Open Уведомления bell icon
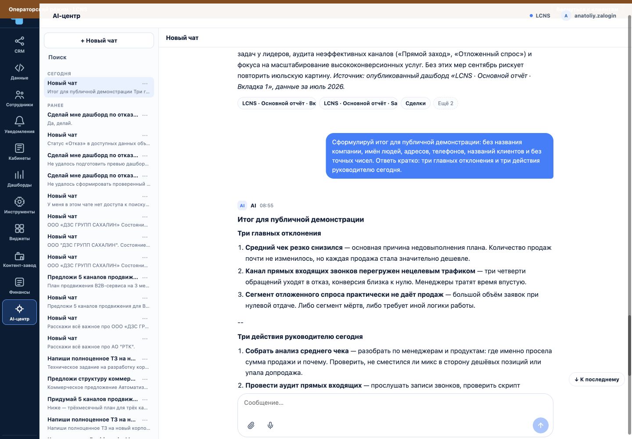The image size is (632, 439). (19, 121)
